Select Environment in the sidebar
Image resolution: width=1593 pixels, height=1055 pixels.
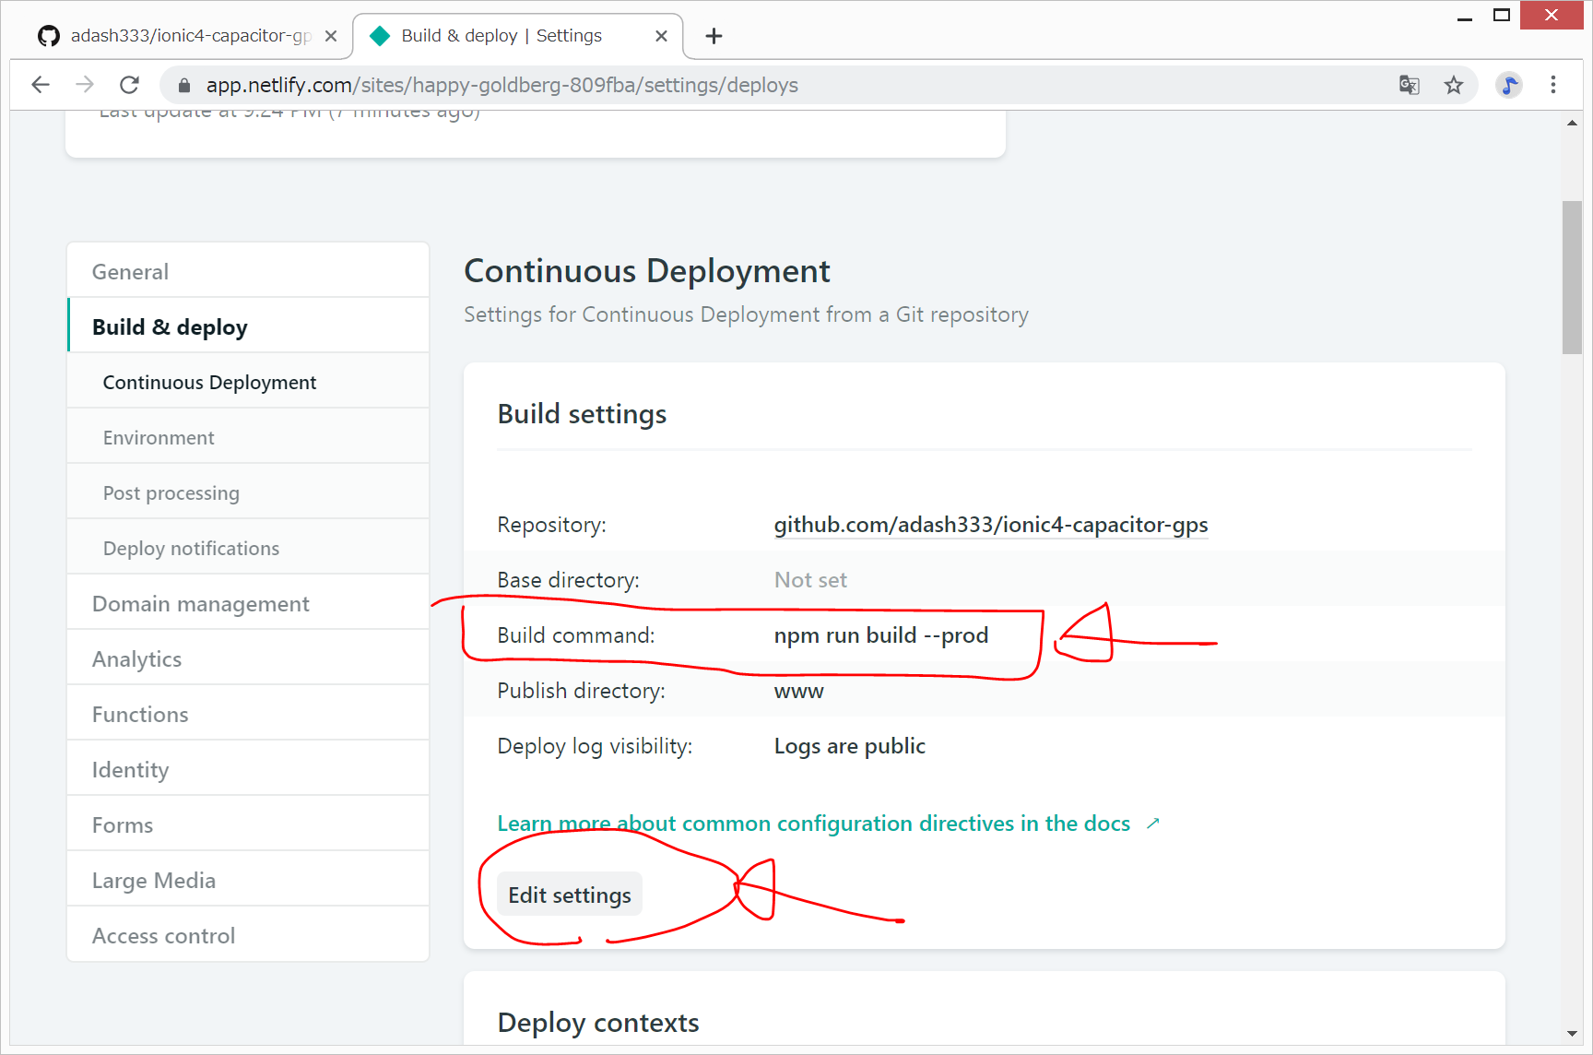(x=159, y=438)
